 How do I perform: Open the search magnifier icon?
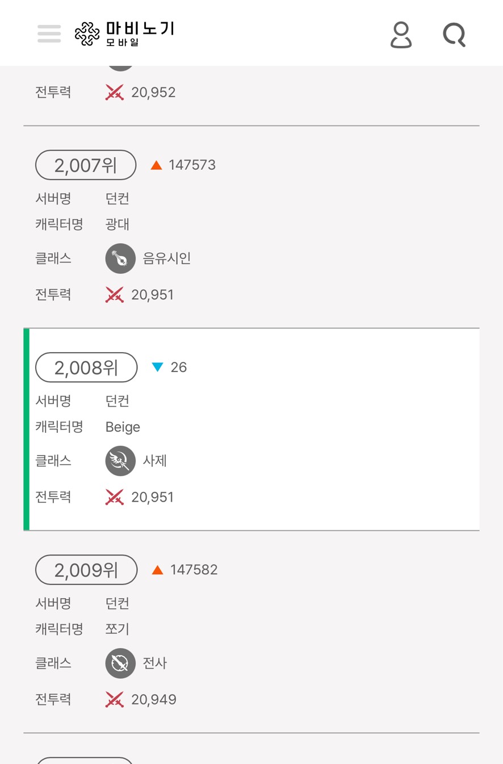pyautogui.click(x=454, y=35)
